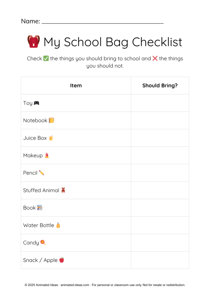The height and width of the screenshot is (297, 210).
Task: Click the notebook icon next to Notebook
Action: pos(51,120)
